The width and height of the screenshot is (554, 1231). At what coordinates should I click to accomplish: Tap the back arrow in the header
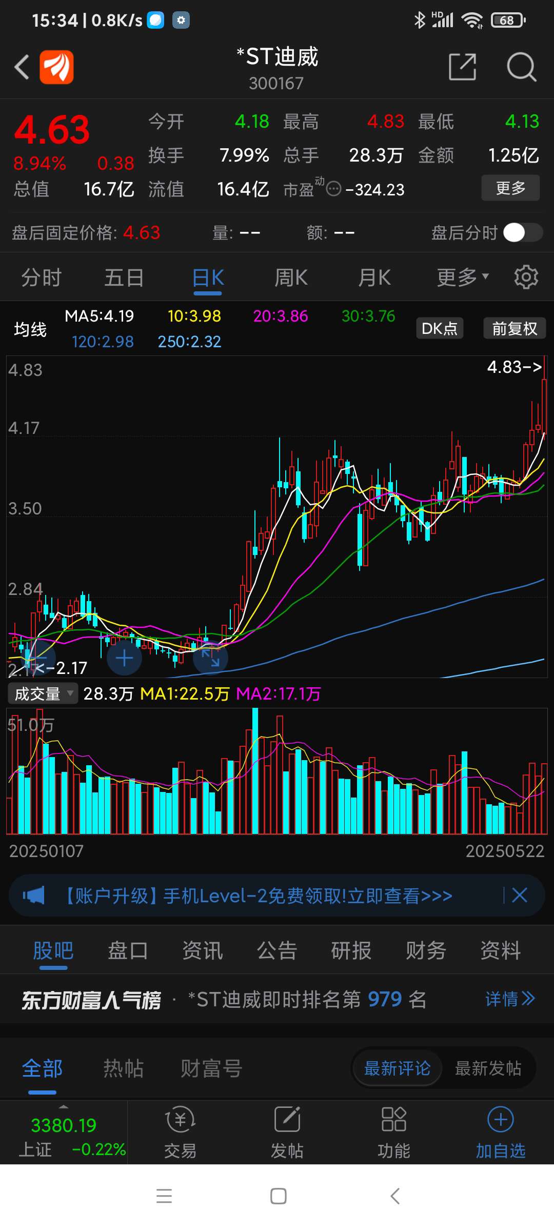point(22,67)
